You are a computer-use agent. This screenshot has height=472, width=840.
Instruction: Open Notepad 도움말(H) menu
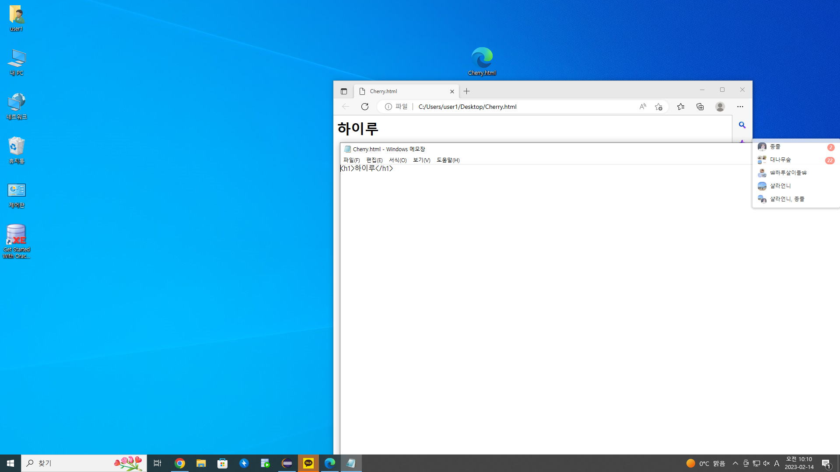click(448, 160)
